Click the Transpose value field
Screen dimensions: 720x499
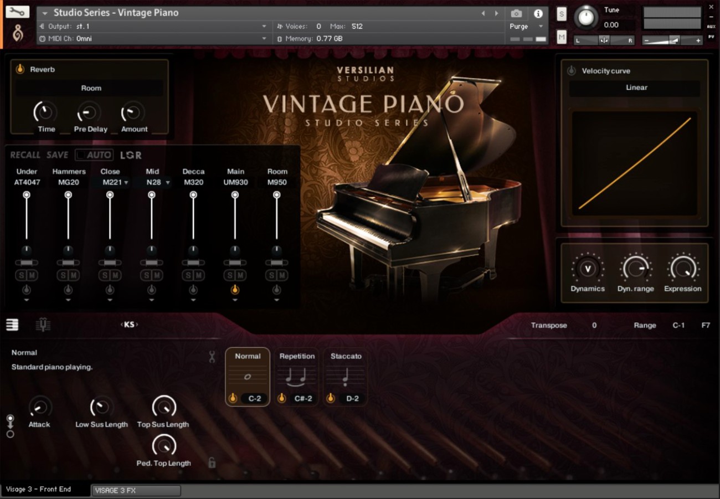594,325
